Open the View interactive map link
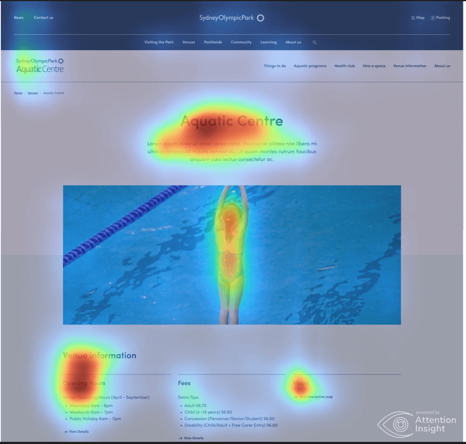 coord(313,397)
